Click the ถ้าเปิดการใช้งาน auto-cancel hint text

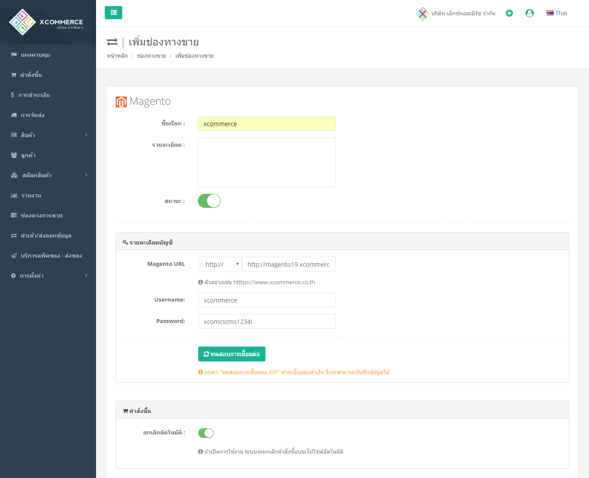pos(274,451)
